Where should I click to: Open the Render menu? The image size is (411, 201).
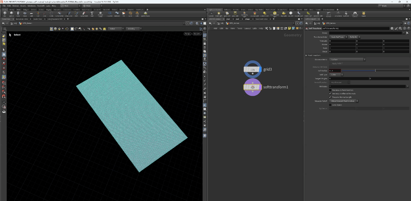click(16, 6)
